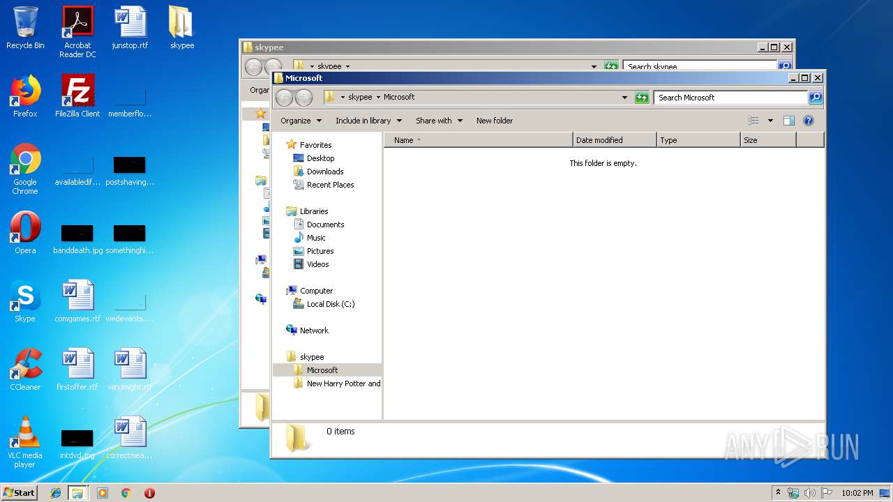Show hidden tray icons arrow

tap(778, 493)
